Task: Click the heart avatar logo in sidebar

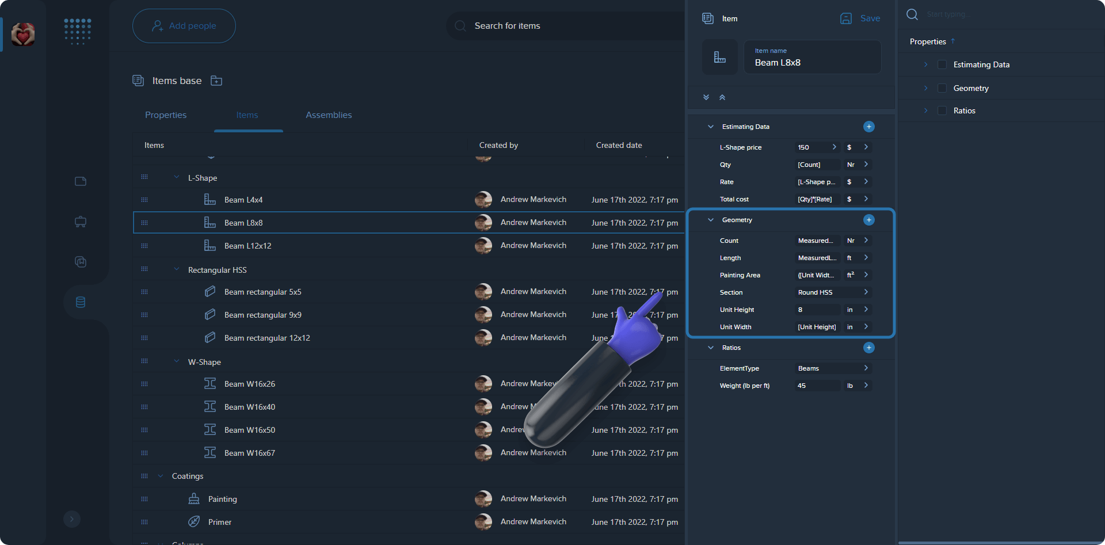Action: [23, 35]
